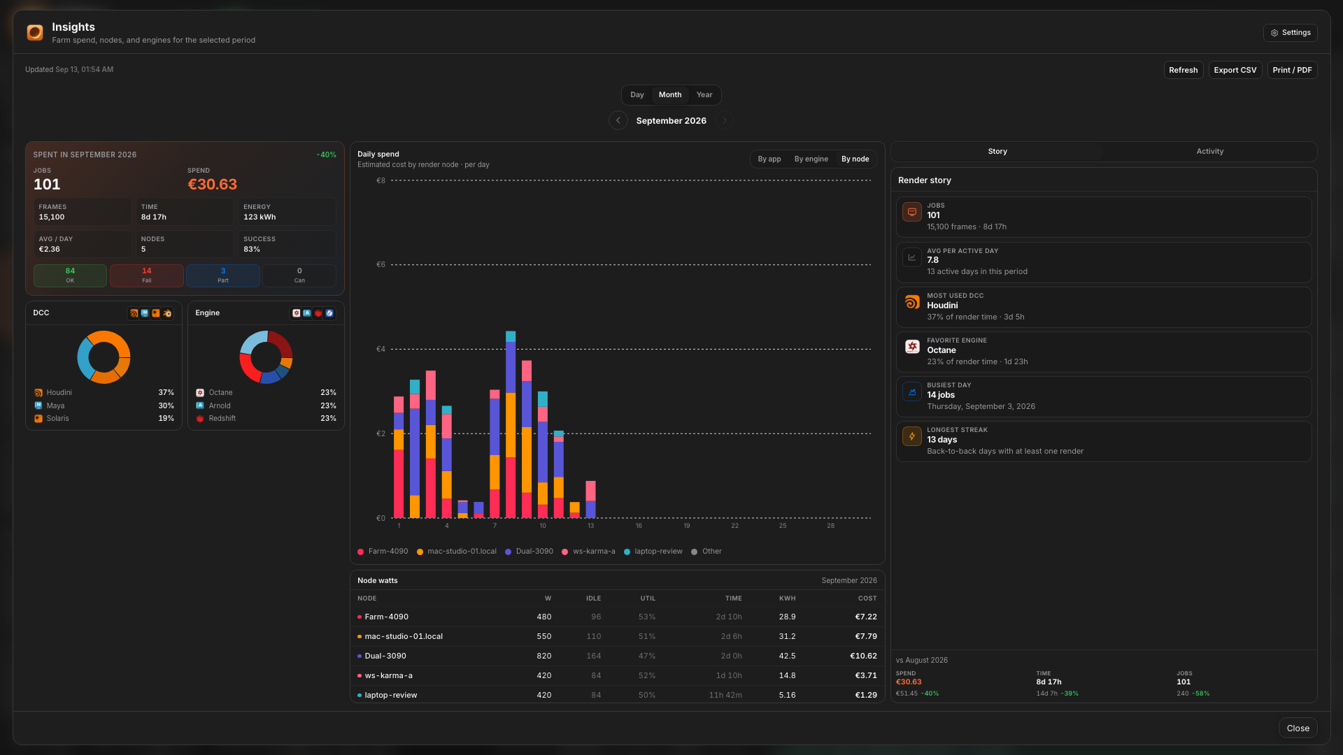Click the Maya icon in DCC header
Image resolution: width=1343 pixels, height=755 pixels.
coord(145,313)
